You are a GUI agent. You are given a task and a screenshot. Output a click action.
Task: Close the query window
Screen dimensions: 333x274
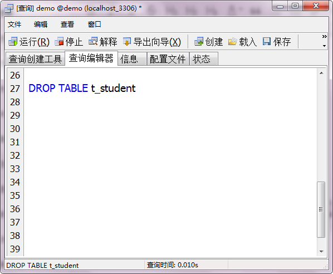pos(316,6)
